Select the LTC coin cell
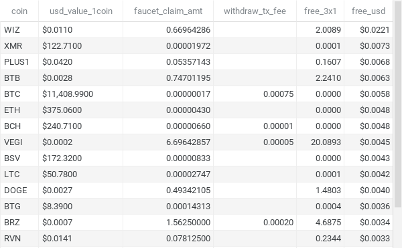Viewport: 402px width, 248px height. pyautogui.click(x=19, y=174)
